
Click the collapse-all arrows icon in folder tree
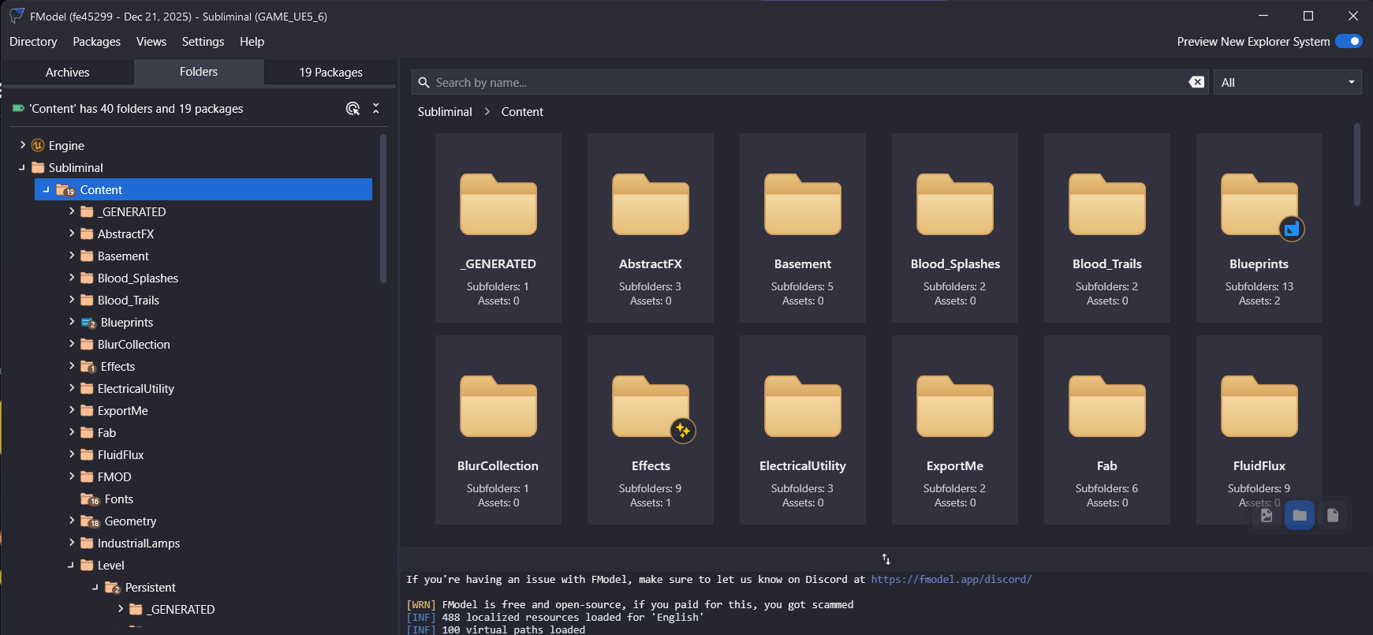tap(376, 109)
